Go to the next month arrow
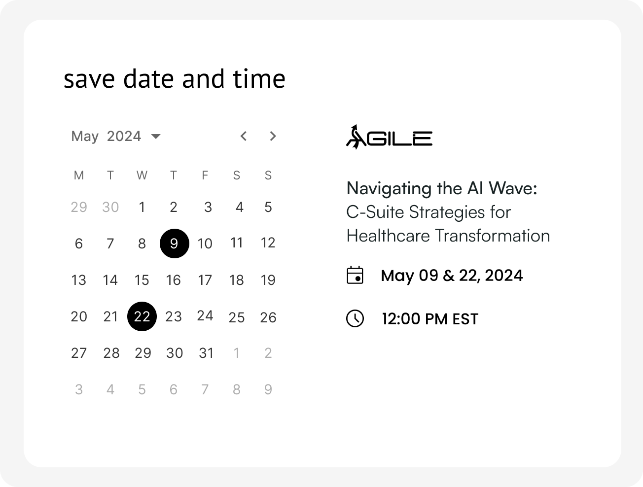643x487 pixels. click(273, 136)
